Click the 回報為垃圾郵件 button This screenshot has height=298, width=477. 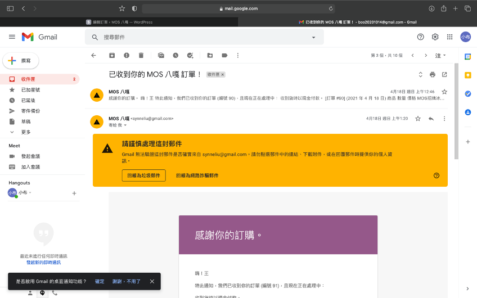pyautogui.click(x=143, y=175)
